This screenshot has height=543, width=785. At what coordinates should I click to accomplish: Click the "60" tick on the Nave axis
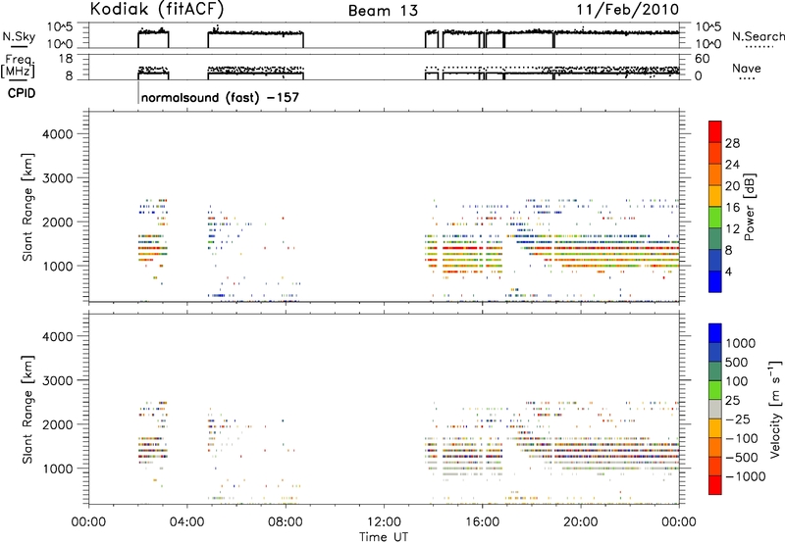coord(702,59)
